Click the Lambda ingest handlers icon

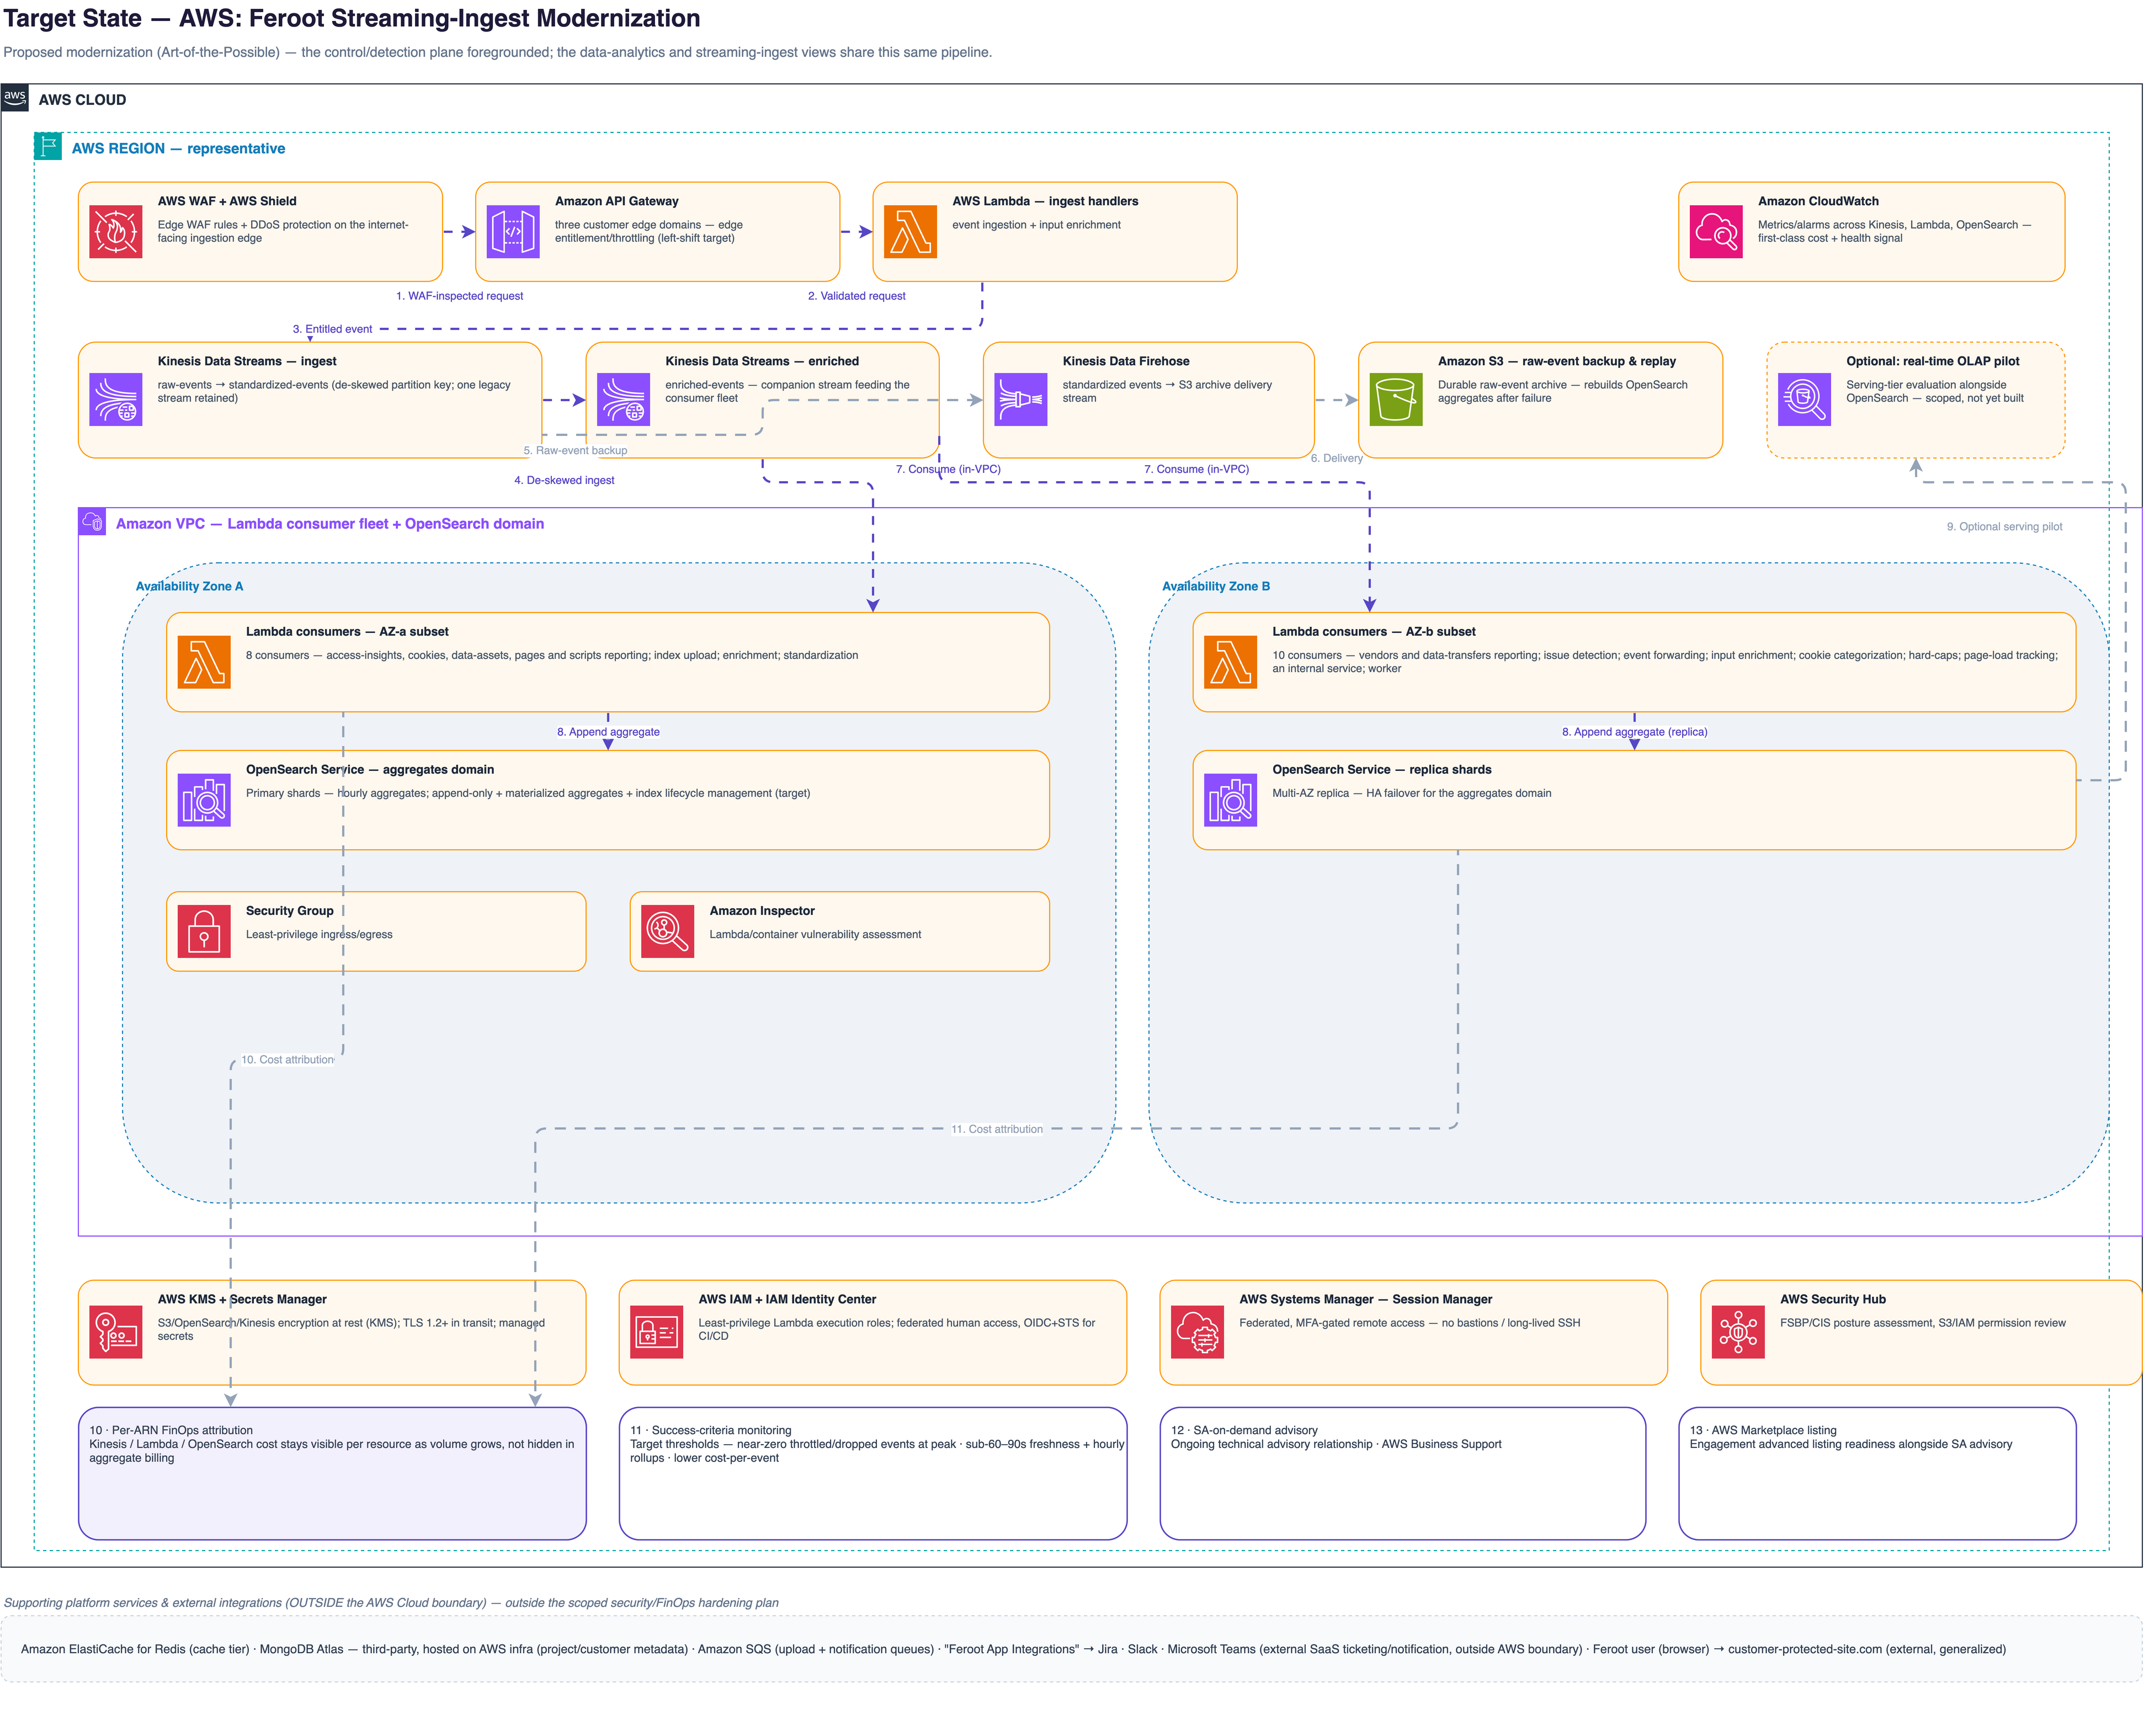pos(910,232)
